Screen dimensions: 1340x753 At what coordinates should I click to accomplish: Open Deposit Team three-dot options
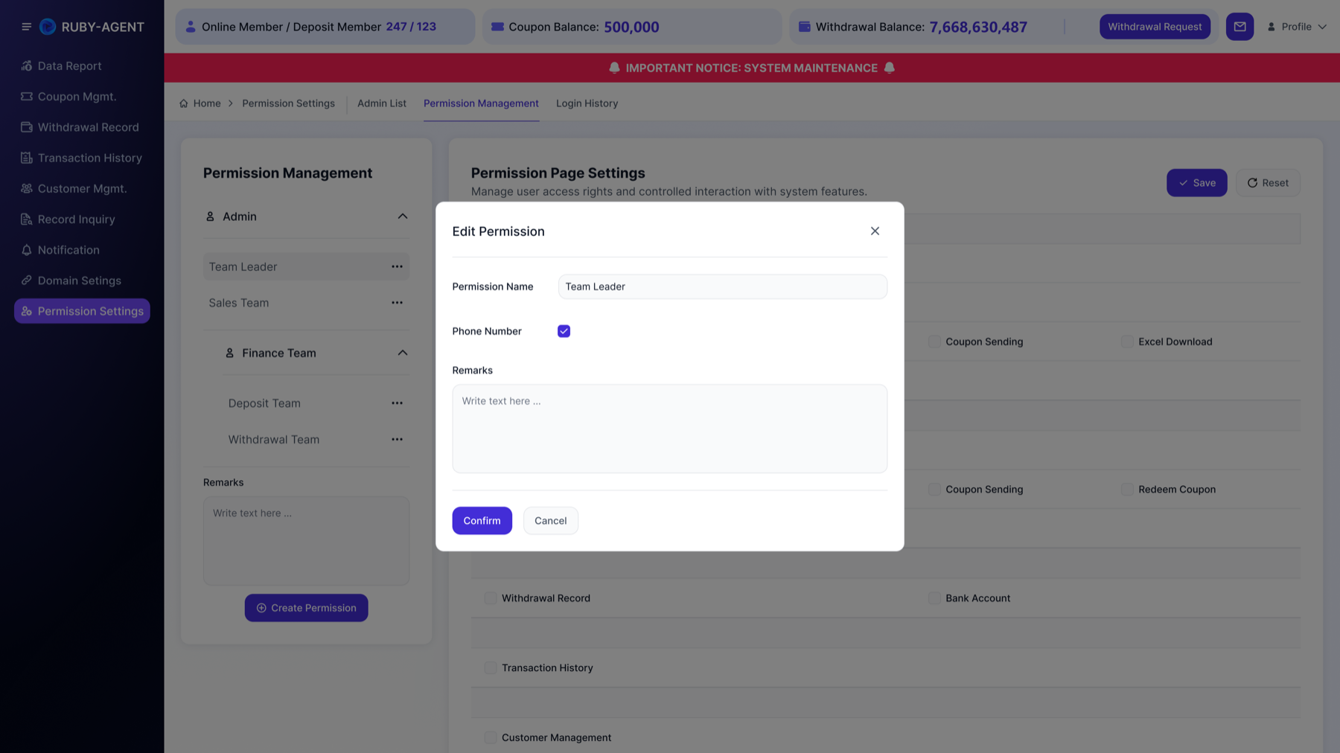[x=397, y=403]
